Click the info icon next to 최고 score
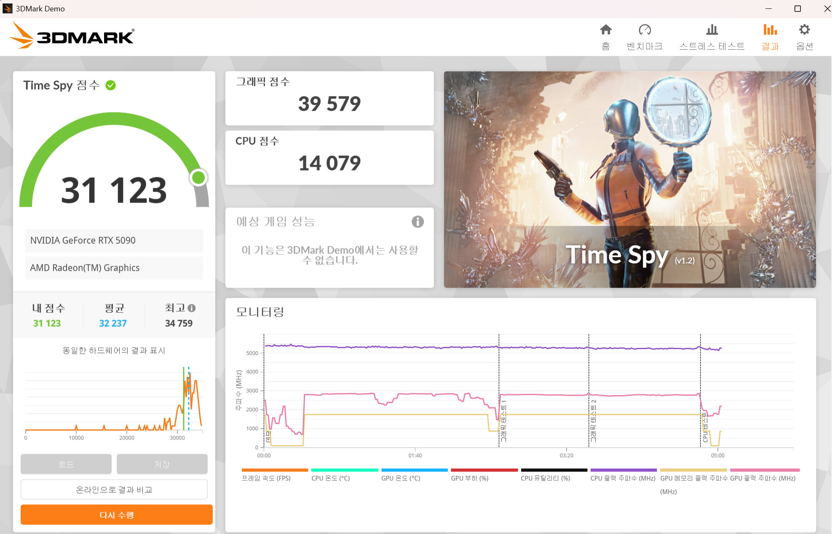 pos(192,308)
